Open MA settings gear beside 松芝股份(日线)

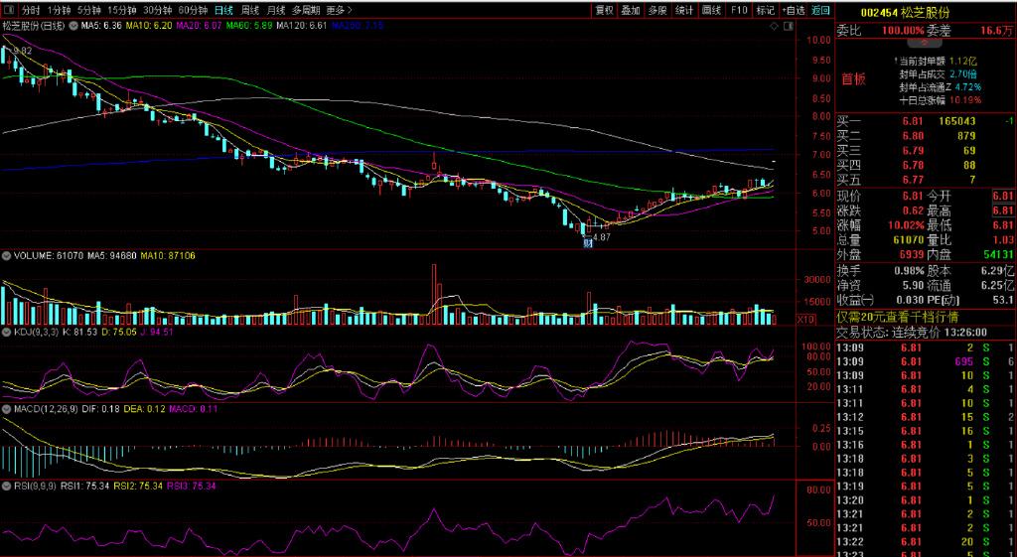click(x=73, y=25)
